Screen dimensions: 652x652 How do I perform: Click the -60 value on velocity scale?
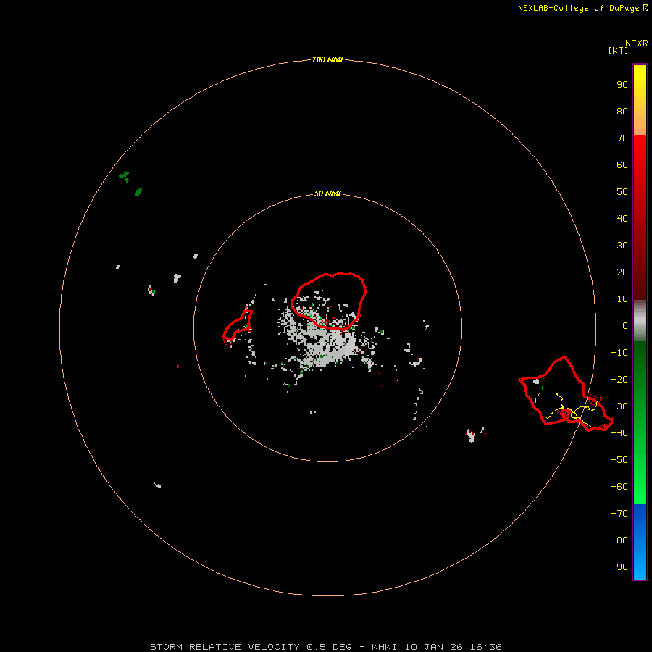coord(619,487)
